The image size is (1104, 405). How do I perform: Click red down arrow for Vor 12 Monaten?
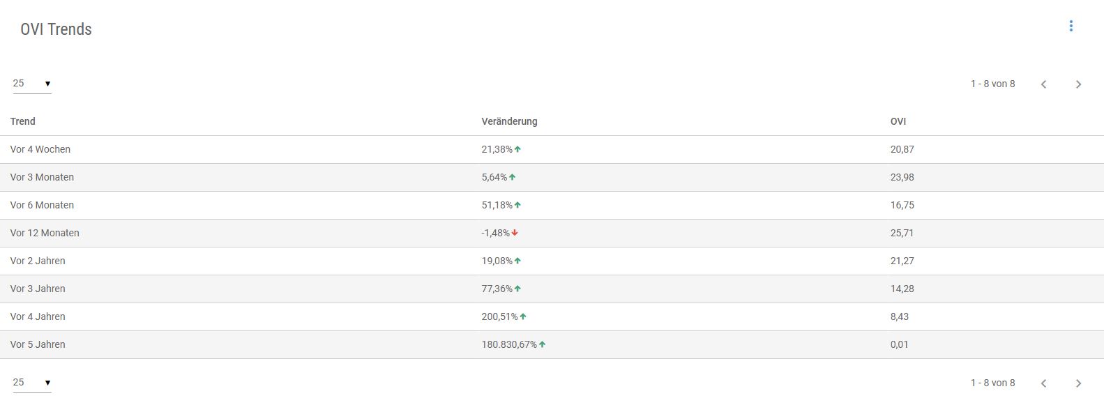click(x=515, y=233)
